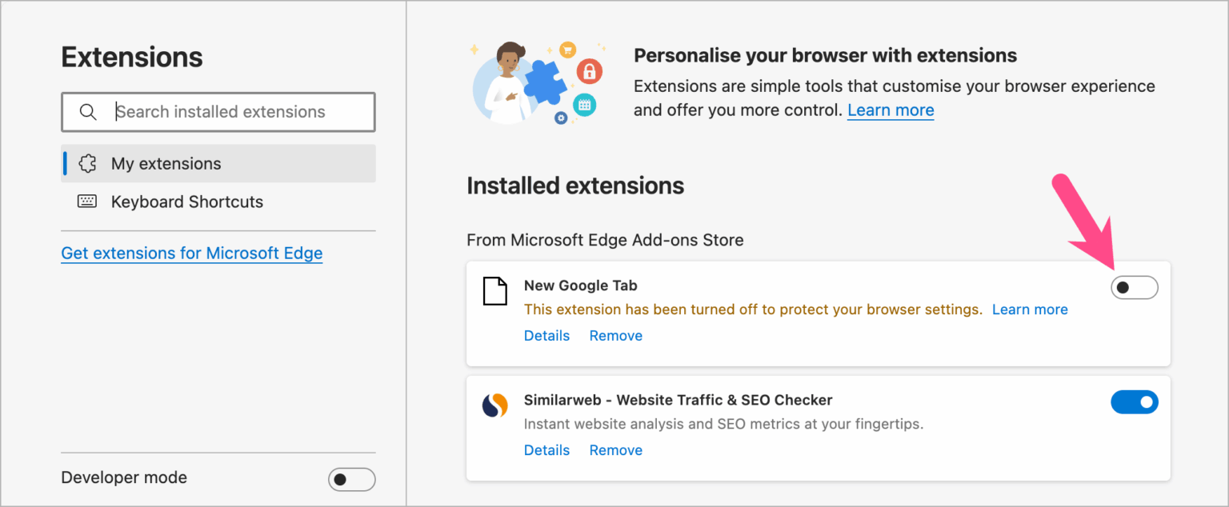Open Get extensions for Microsoft Edge
The width and height of the screenshot is (1229, 507).
click(x=191, y=253)
